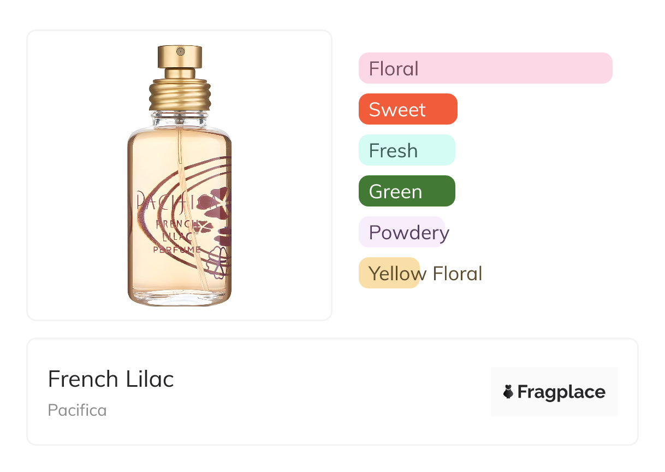665x472 pixels.
Task: Click the glass base of the bottle
Action: tap(180, 298)
